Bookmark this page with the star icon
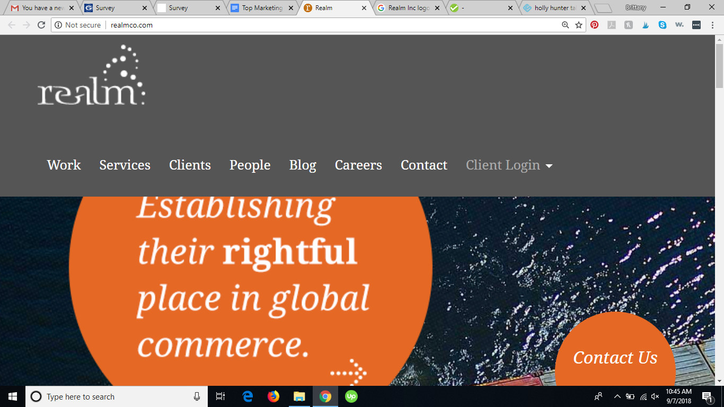This screenshot has width=724, height=407. click(x=579, y=25)
